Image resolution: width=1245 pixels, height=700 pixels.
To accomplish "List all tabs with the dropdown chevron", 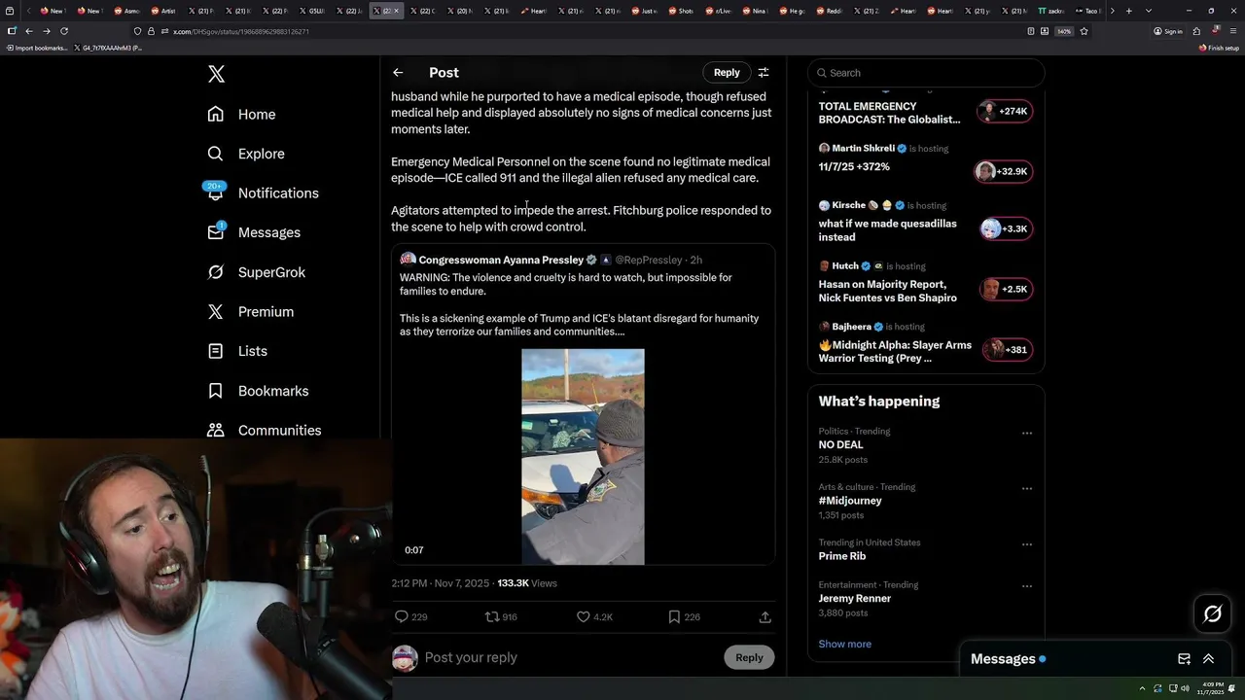I will click(1149, 11).
